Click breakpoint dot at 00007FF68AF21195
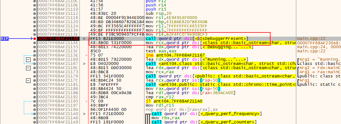 (x=34, y=101)
